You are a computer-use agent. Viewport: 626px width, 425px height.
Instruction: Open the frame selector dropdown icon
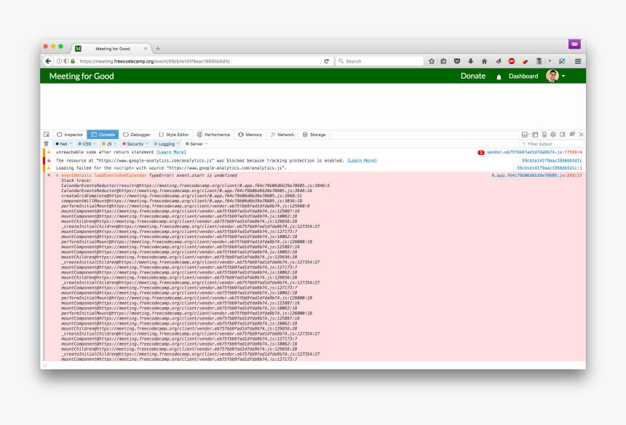point(526,135)
